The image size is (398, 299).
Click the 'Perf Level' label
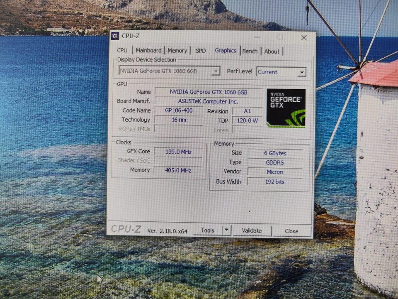(240, 71)
